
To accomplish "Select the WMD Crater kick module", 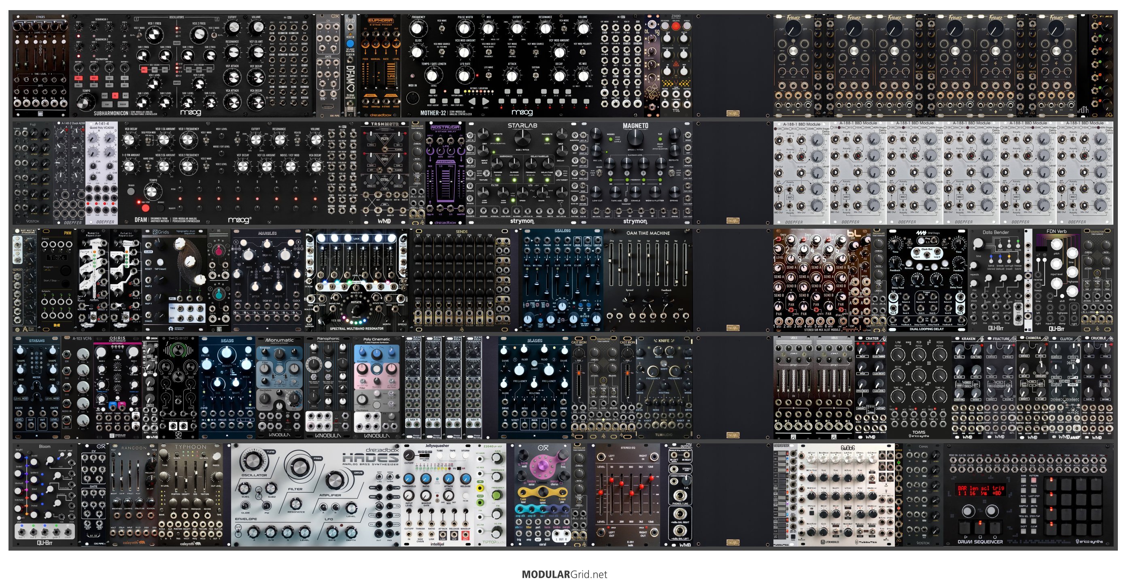I will pos(871,387).
